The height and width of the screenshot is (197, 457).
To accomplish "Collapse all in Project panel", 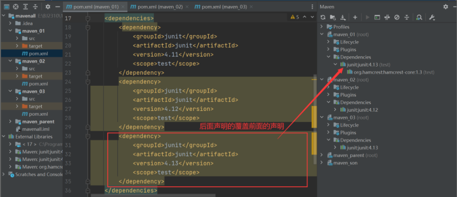I will tap(36, 6).
